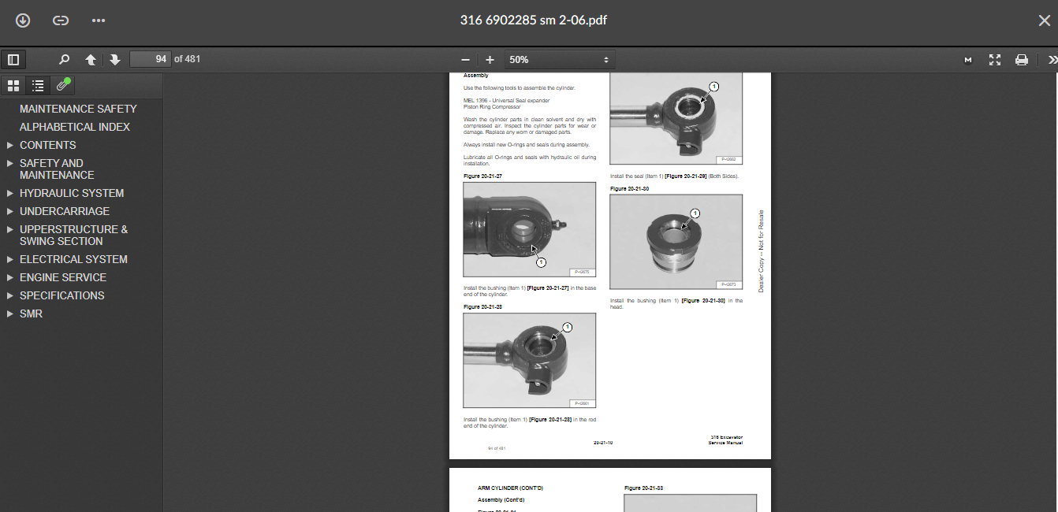Copy the share link icon
1058x512 pixels.
(x=61, y=20)
